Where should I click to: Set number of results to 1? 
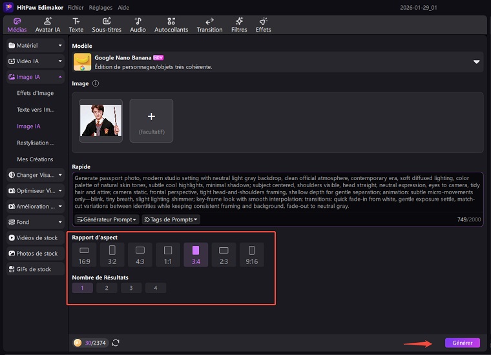tap(82, 288)
